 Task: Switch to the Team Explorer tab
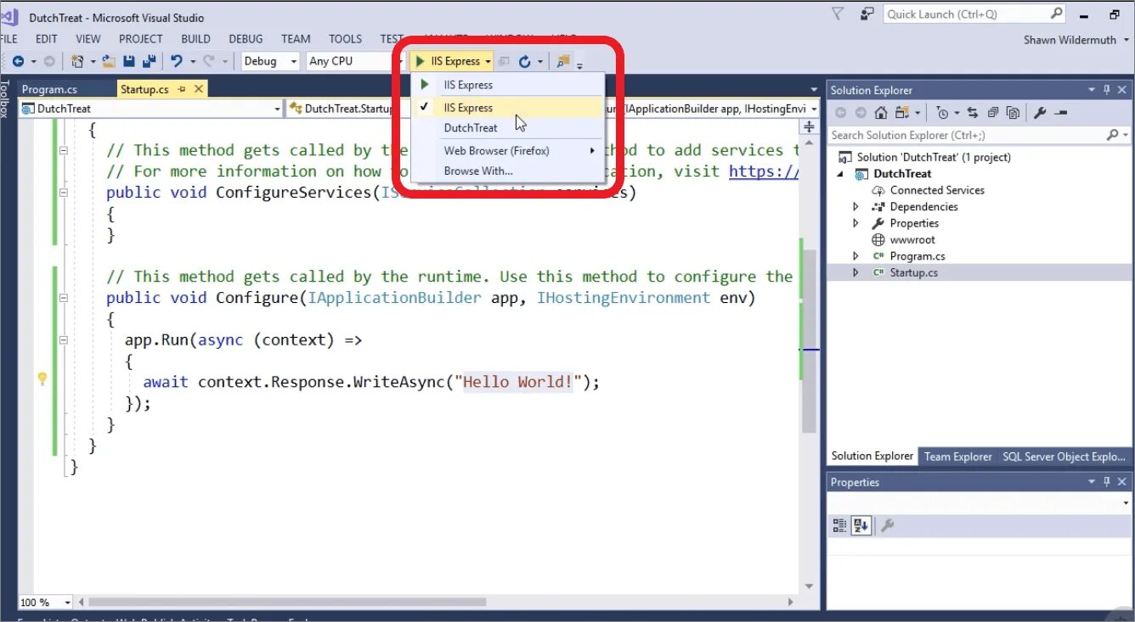[x=957, y=457]
